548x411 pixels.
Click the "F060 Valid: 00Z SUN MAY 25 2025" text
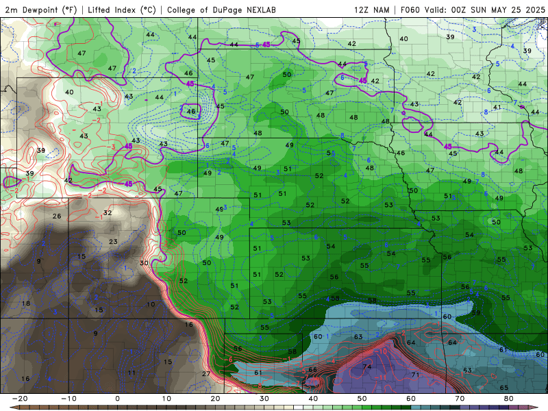click(473, 10)
